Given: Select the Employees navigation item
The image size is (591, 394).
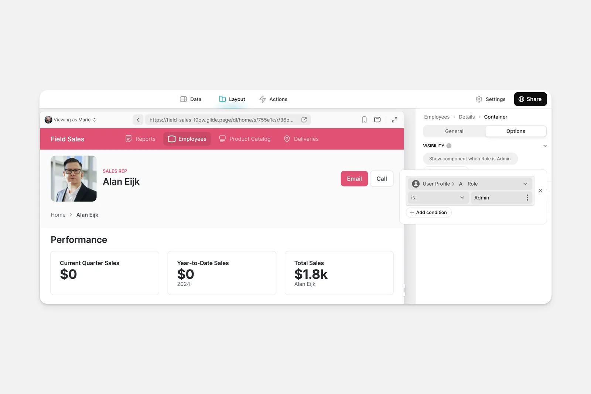Looking at the screenshot, I should (x=187, y=139).
